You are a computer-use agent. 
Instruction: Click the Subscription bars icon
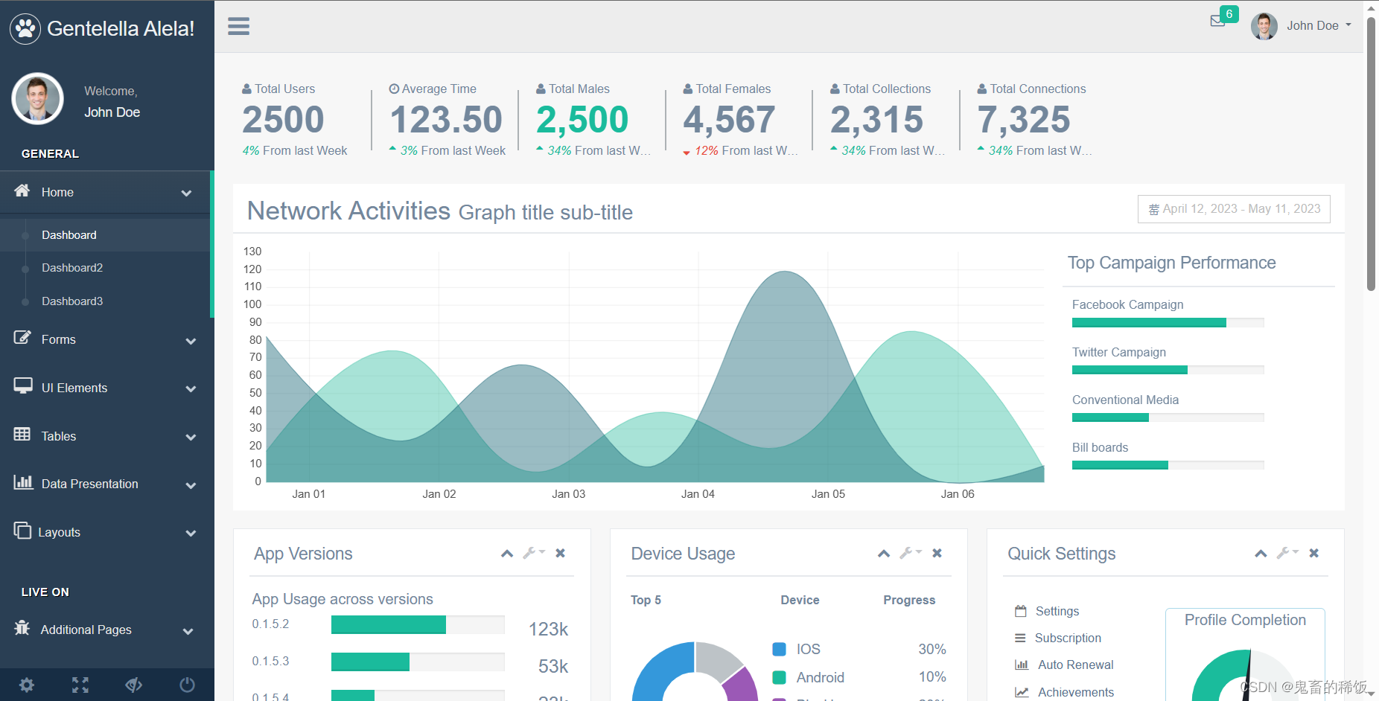pyautogui.click(x=1020, y=638)
